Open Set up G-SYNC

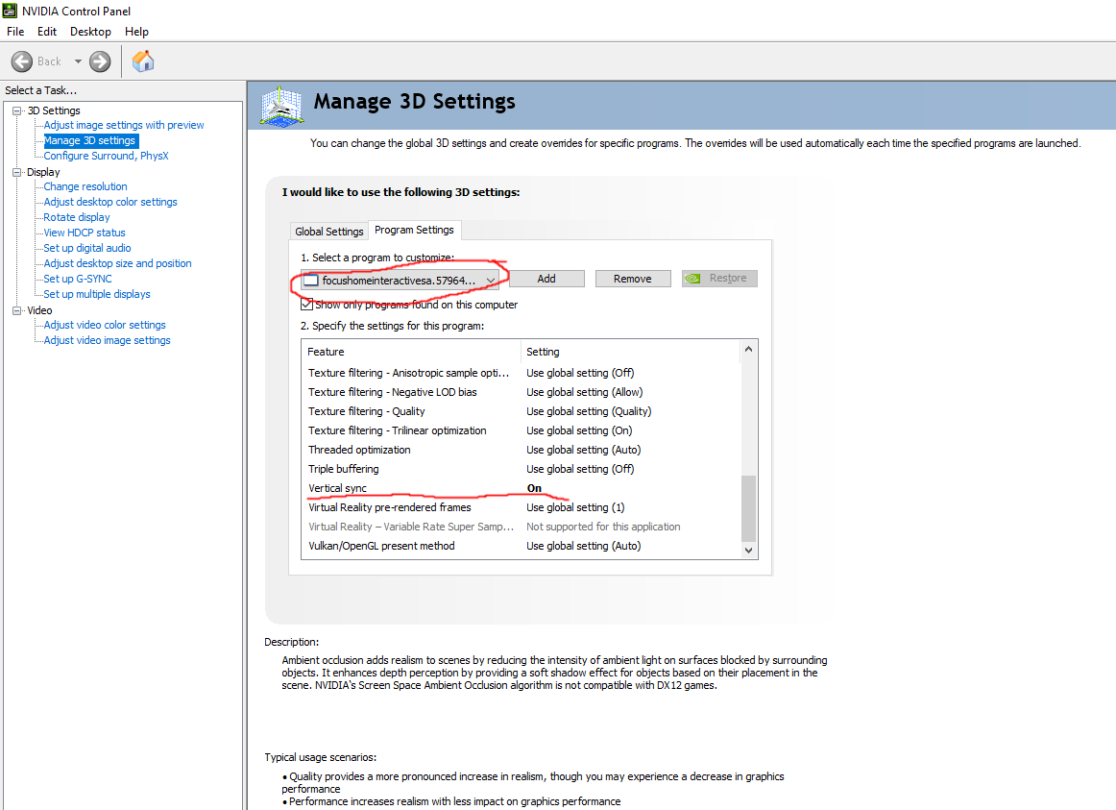tap(78, 279)
